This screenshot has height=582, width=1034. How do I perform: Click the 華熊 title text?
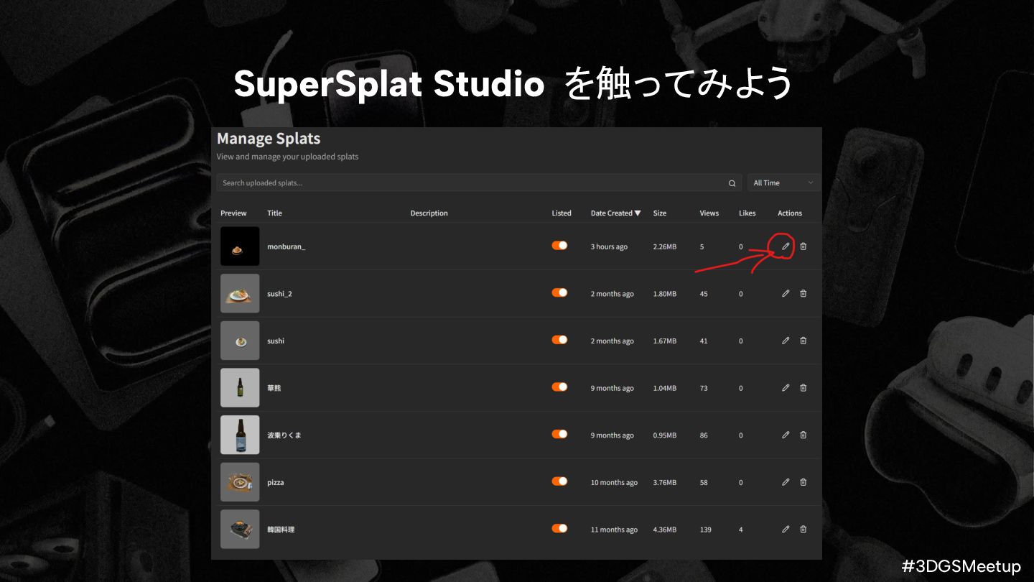coord(274,388)
